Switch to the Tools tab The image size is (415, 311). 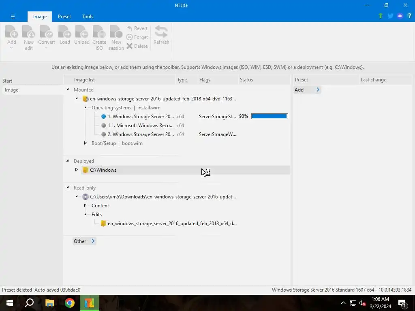(88, 16)
